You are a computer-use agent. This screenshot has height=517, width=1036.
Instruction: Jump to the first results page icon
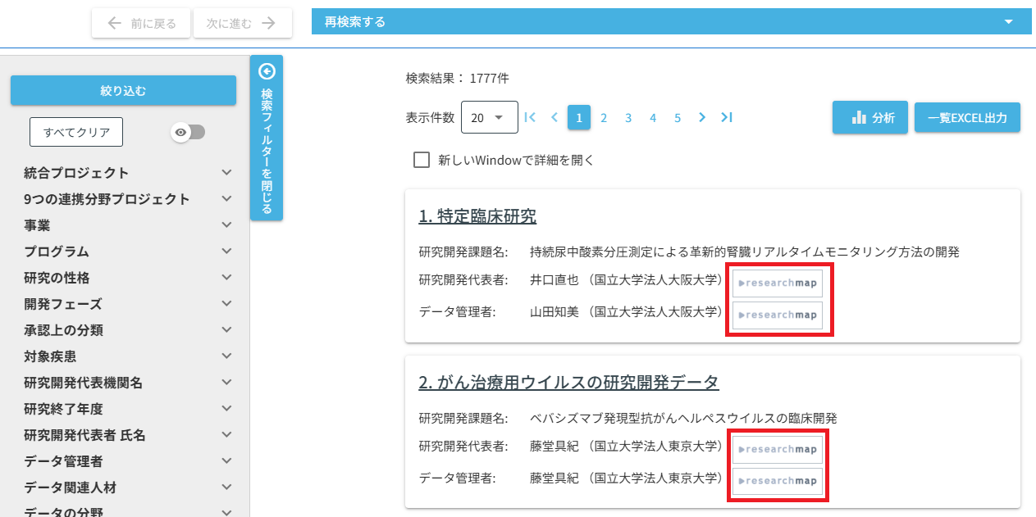pos(530,117)
